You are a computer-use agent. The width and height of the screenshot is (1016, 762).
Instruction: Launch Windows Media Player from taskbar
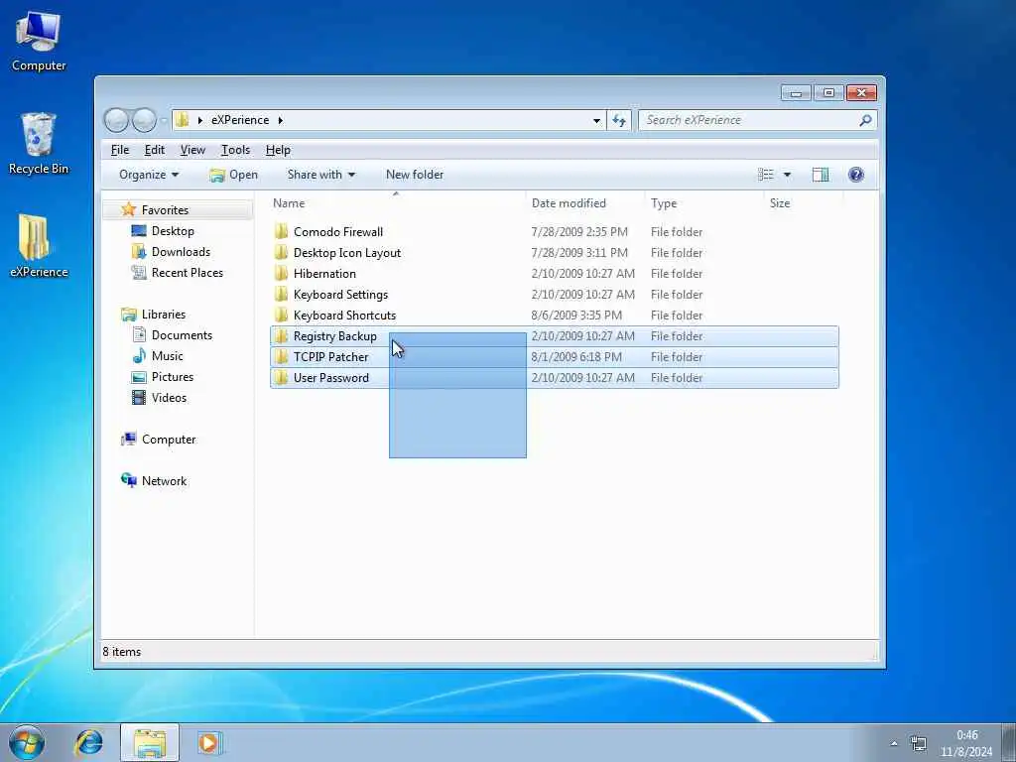(x=208, y=742)
